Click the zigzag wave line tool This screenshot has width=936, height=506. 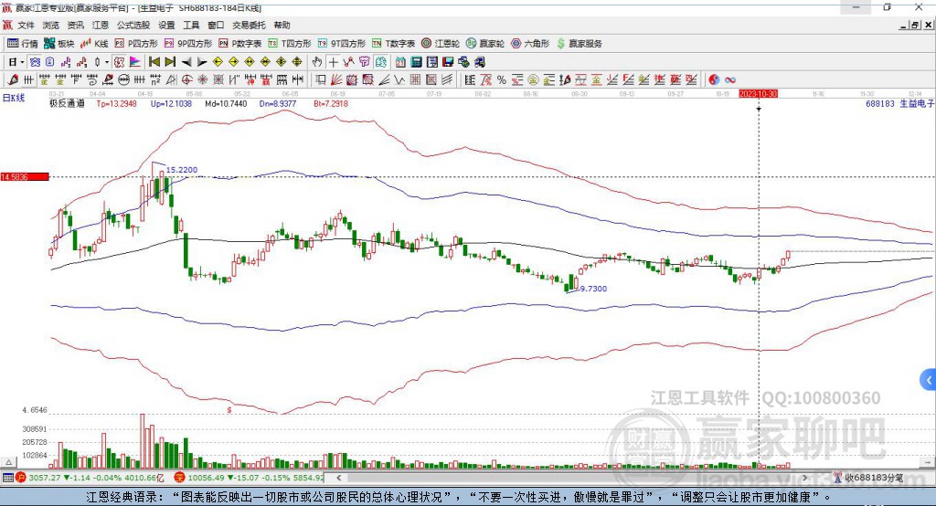point(399,80)
